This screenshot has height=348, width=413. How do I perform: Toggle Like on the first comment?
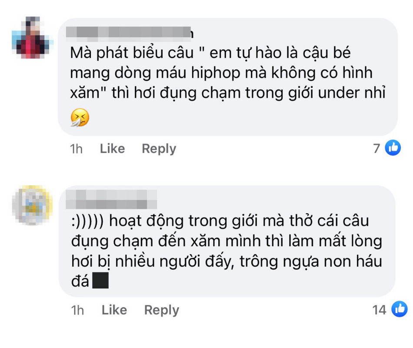112,148
